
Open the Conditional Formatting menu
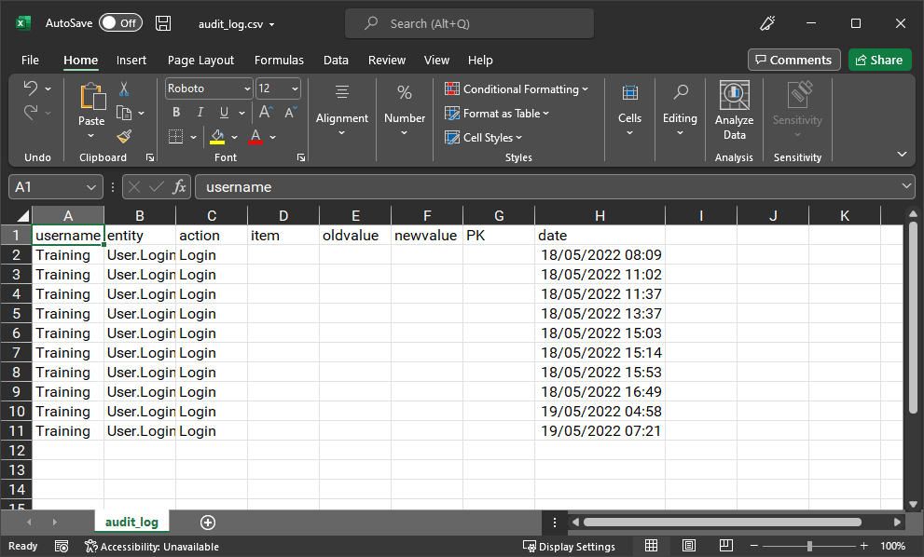(517, 88)
